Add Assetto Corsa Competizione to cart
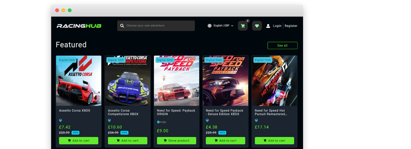Screen dimensions: 411x149 pyautogui.click(x=127, y=141)
